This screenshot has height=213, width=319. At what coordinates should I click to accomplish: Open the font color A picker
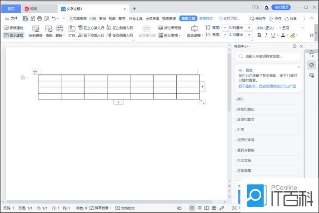click(283, 35)
